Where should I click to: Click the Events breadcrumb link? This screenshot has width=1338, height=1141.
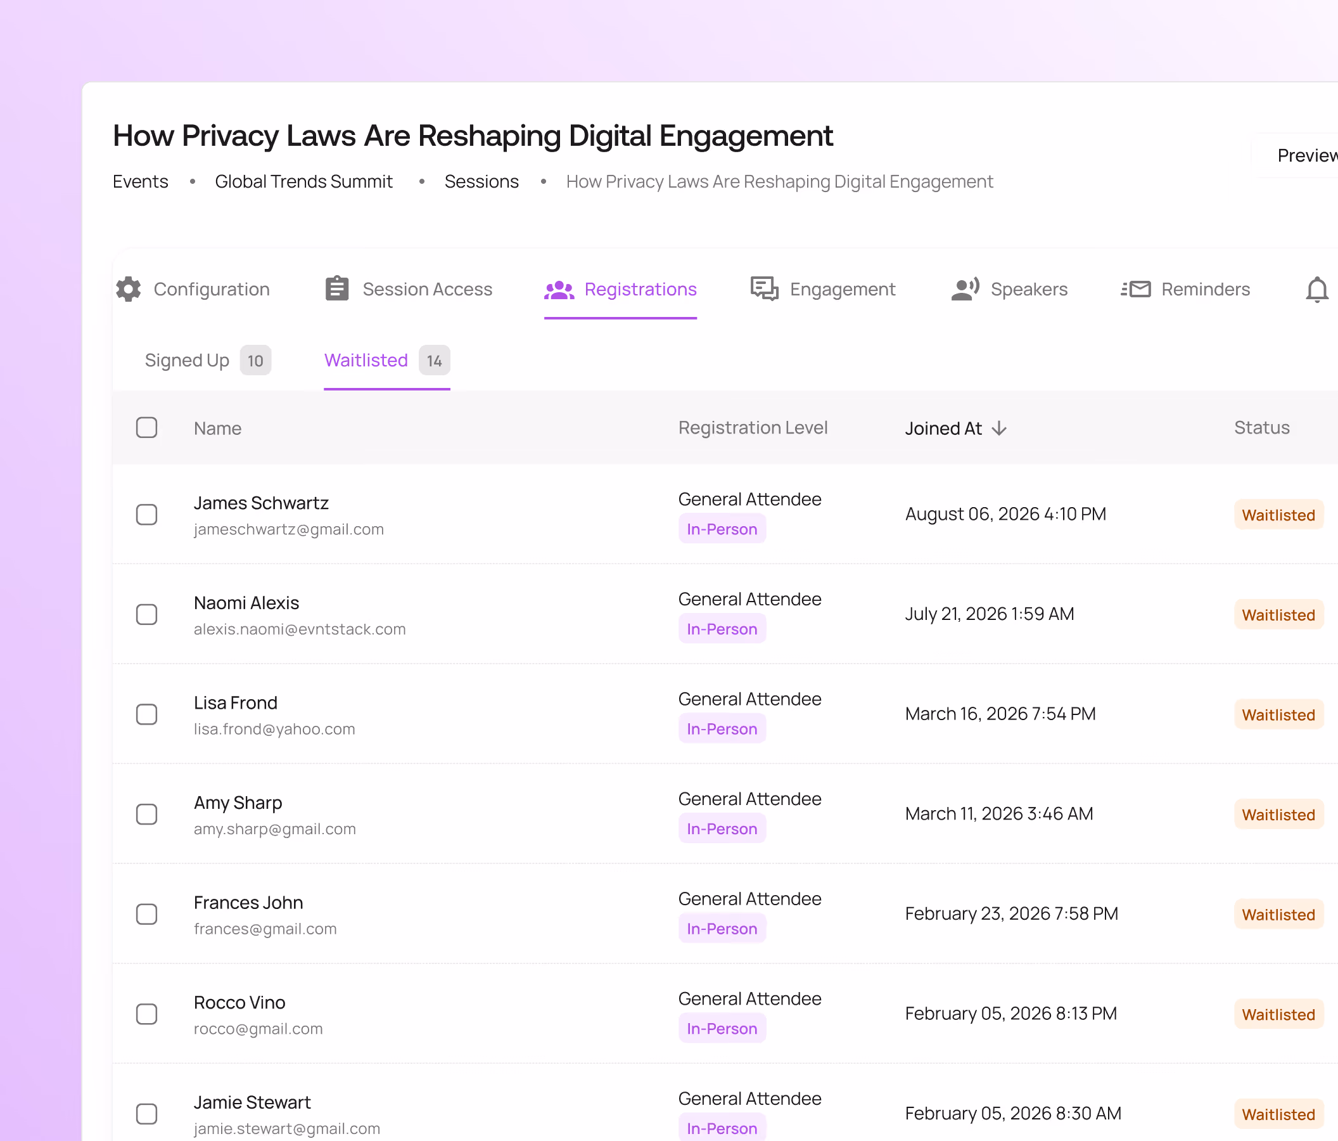pyautogui.click(x=140, y=181)
